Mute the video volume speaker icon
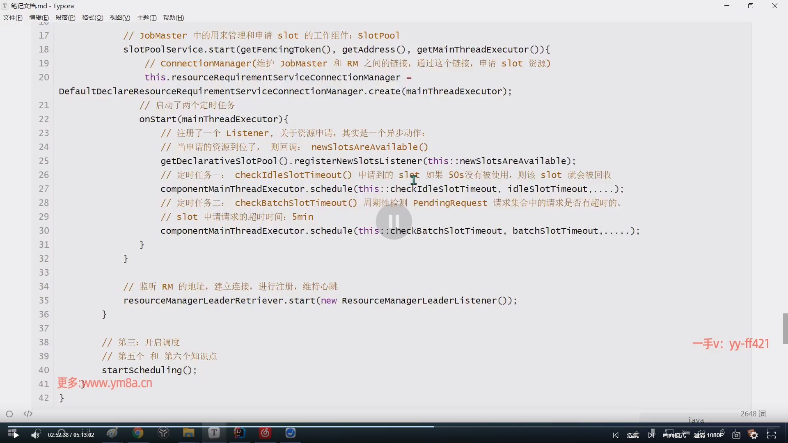 (36, 435)
